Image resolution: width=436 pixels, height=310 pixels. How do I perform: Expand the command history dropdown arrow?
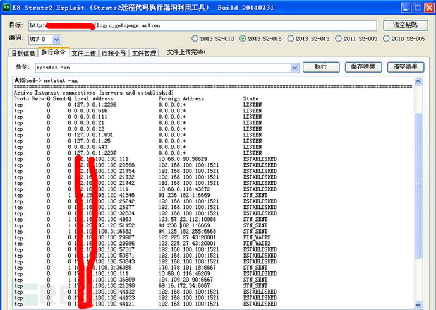[294, 68]
